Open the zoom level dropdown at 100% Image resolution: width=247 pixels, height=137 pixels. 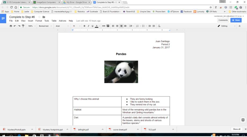tap(31, 26)
